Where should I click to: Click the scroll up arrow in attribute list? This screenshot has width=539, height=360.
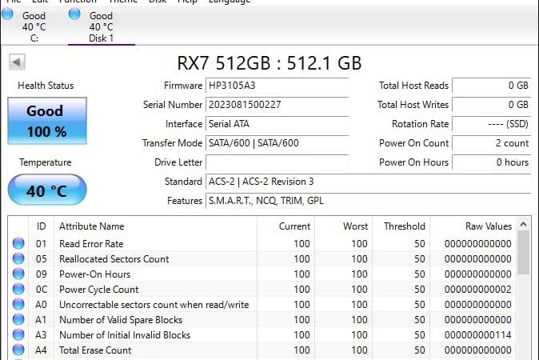524,226
